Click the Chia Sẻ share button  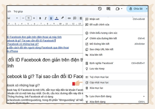click(x=136, y=9)
